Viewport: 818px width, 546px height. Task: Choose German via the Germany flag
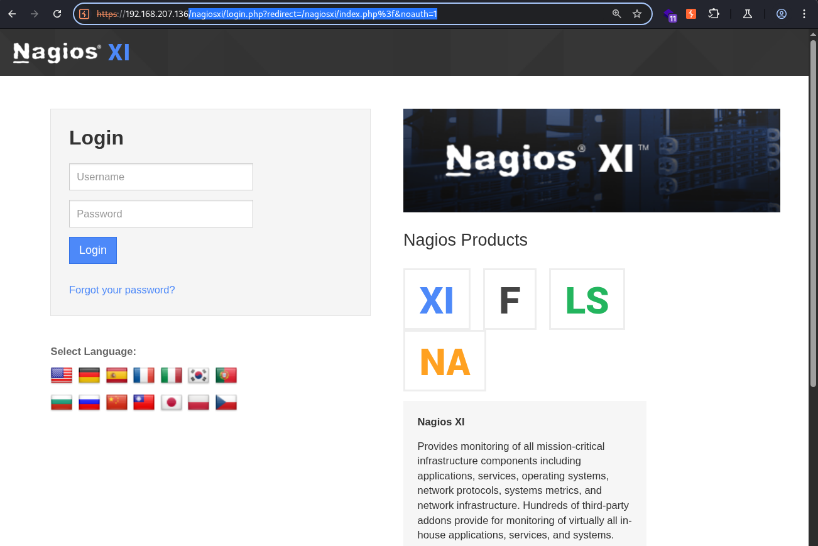pyautogui.click(x=89, y=375)
